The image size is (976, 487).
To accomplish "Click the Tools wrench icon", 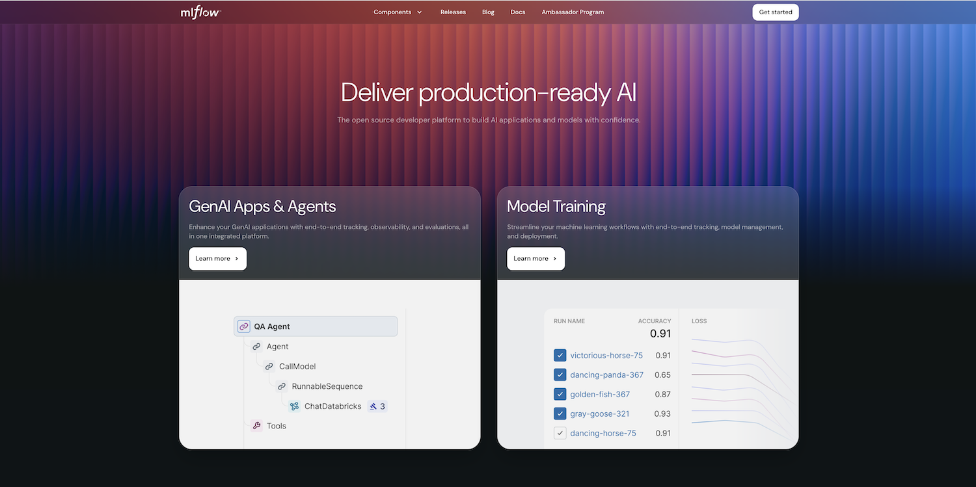I will tap(256, 426).
